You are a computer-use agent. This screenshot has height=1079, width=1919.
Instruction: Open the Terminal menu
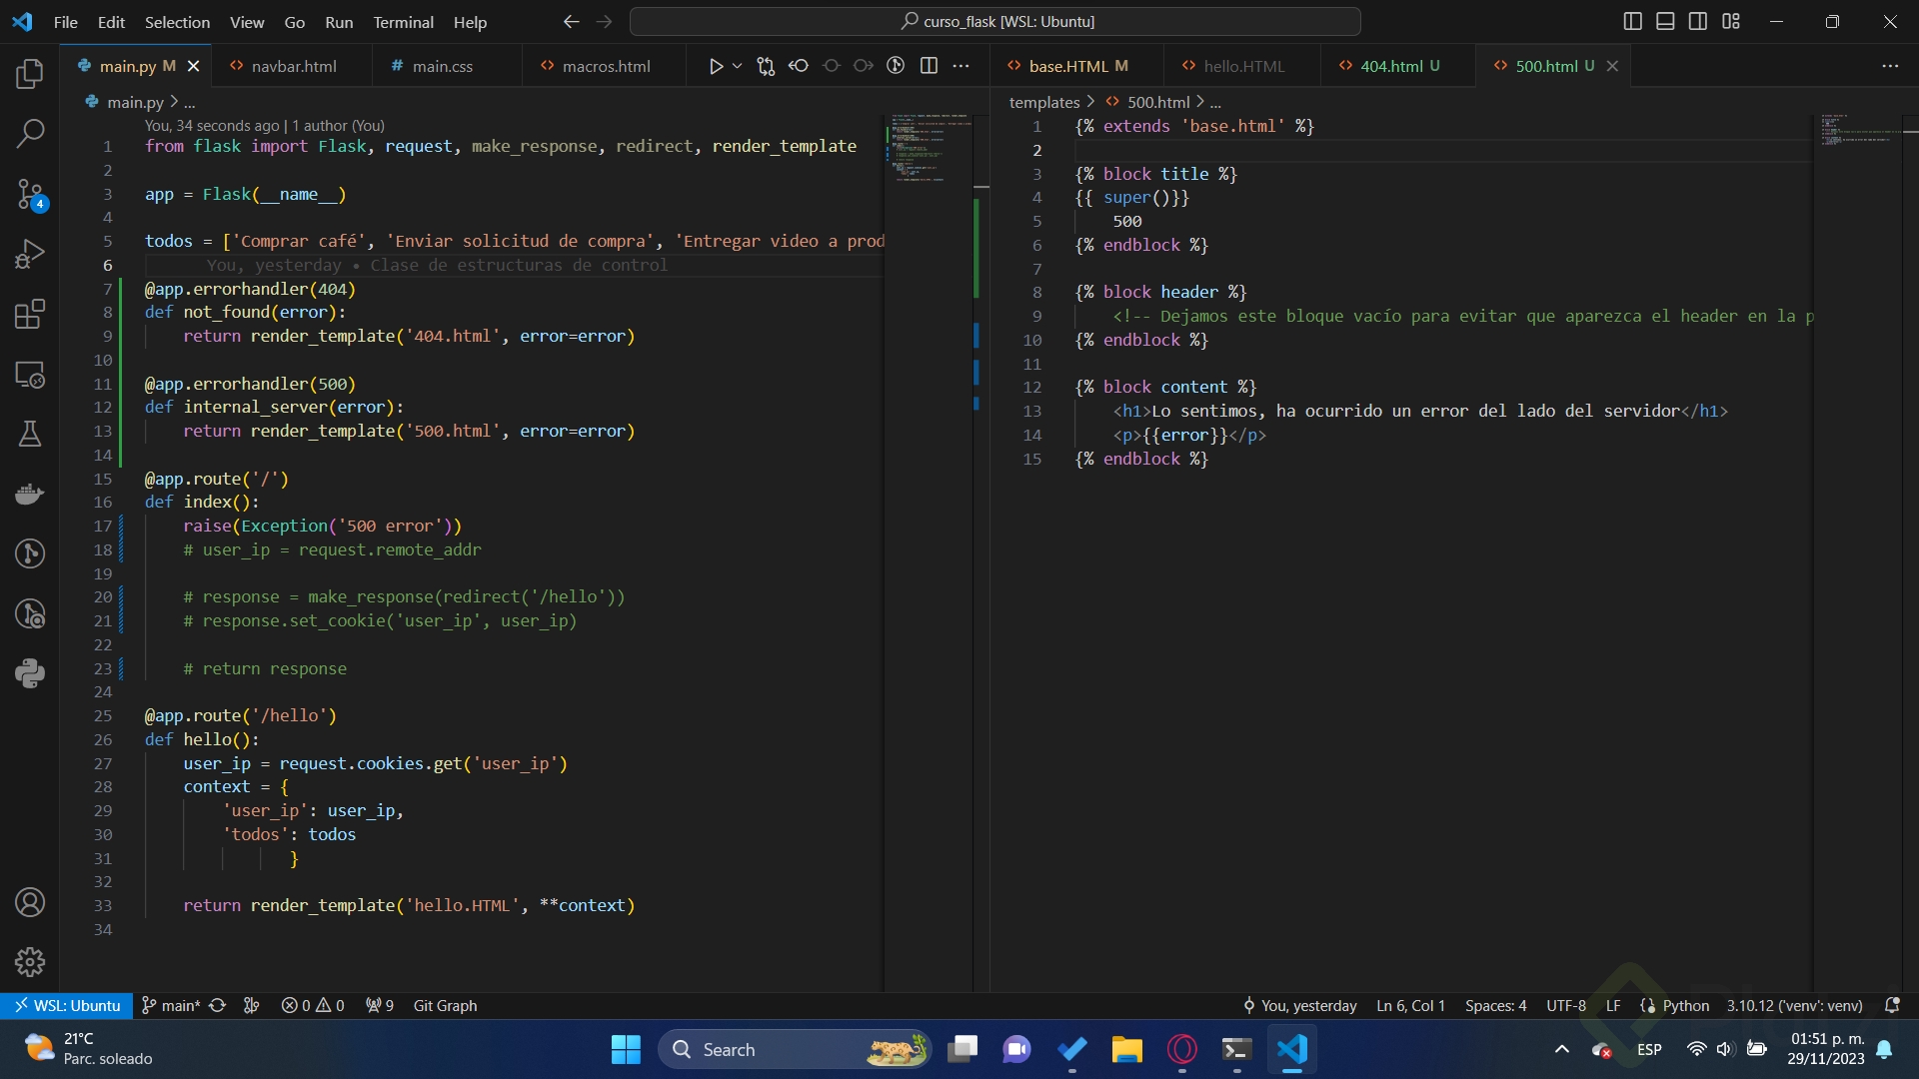click(x=403, y=22)
